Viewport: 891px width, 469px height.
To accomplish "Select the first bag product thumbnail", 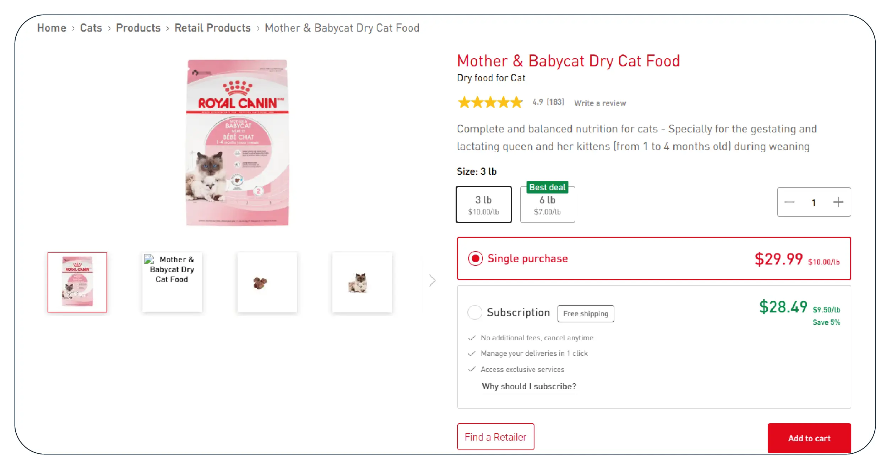I will click(77, 282).
